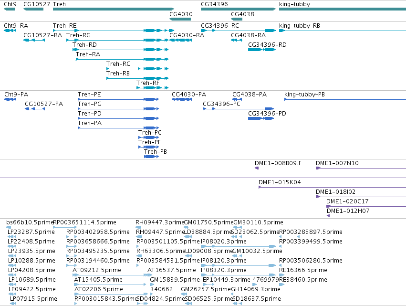Select transcript CG10527-RA
This screenshot has height=306, width=406.
tap(34, 40)
